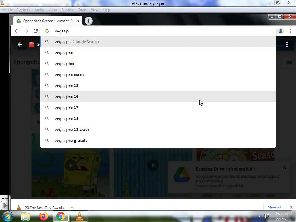Open the VLC Media menu
The width and height of the screenshot is (296, 222).
tap(7, 10)
